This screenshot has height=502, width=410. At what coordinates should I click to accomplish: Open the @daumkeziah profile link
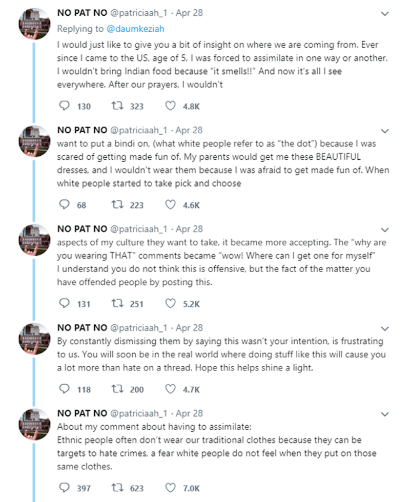coord(135,29)
